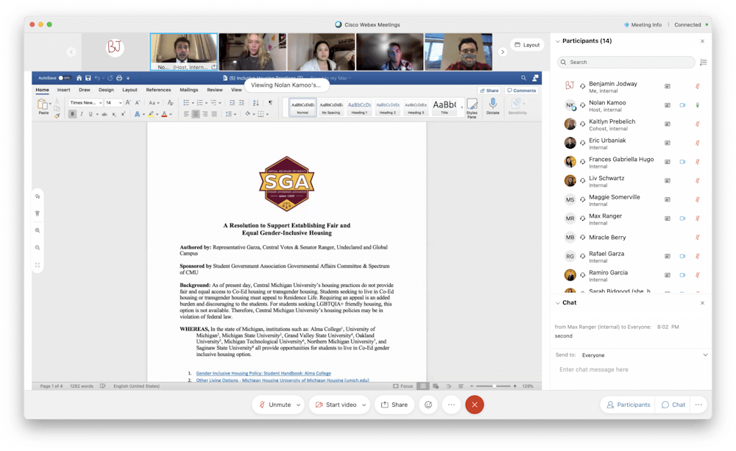The width and height of the screenshot is (736, 451).
Task: Start video with the camera button
Action: tap(336, 405)
